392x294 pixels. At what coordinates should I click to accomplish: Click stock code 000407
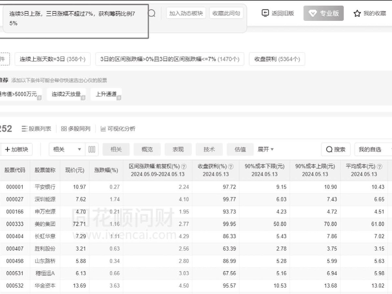coord(15,249)
